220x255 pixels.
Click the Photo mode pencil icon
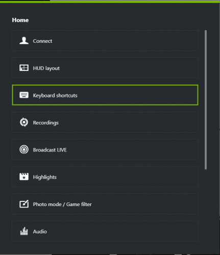(24, 204)
